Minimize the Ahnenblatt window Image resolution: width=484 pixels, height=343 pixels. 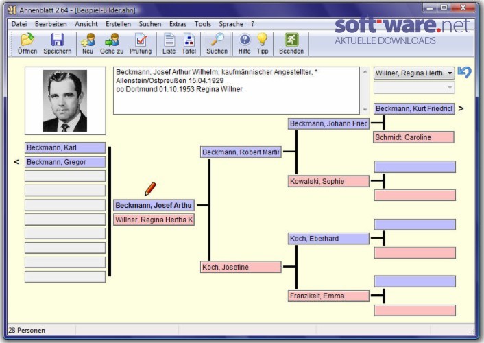pos(429,8)
